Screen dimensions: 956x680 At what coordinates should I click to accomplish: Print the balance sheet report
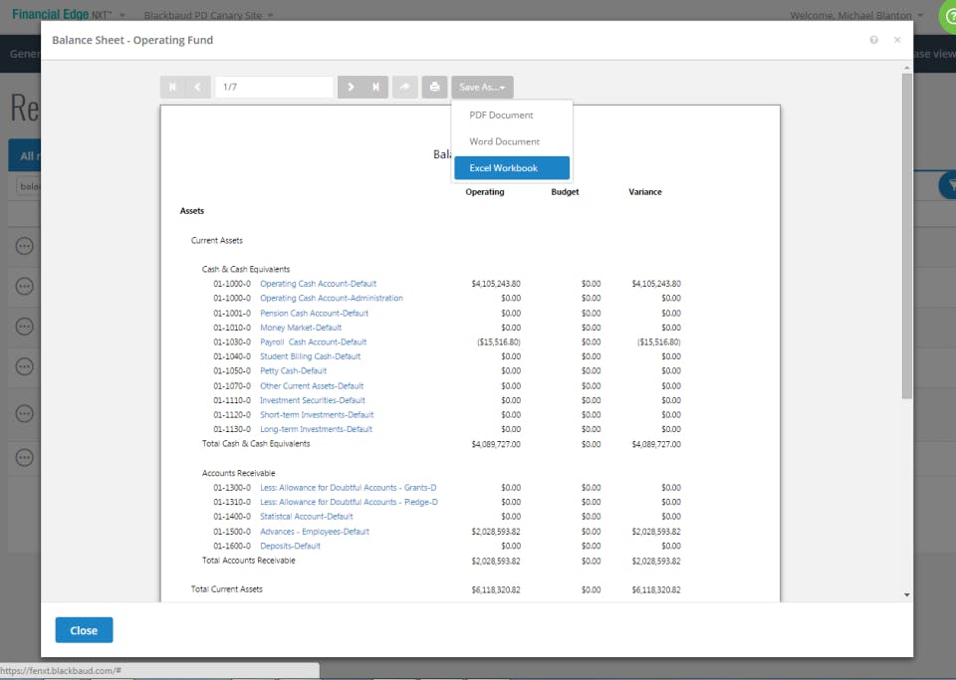click(x=435, y=88)
